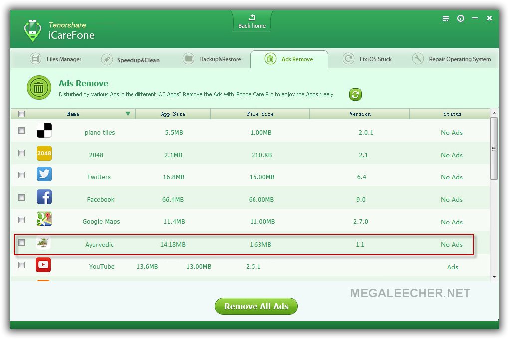Select the Google Maps app name

[x=101, y=221]
